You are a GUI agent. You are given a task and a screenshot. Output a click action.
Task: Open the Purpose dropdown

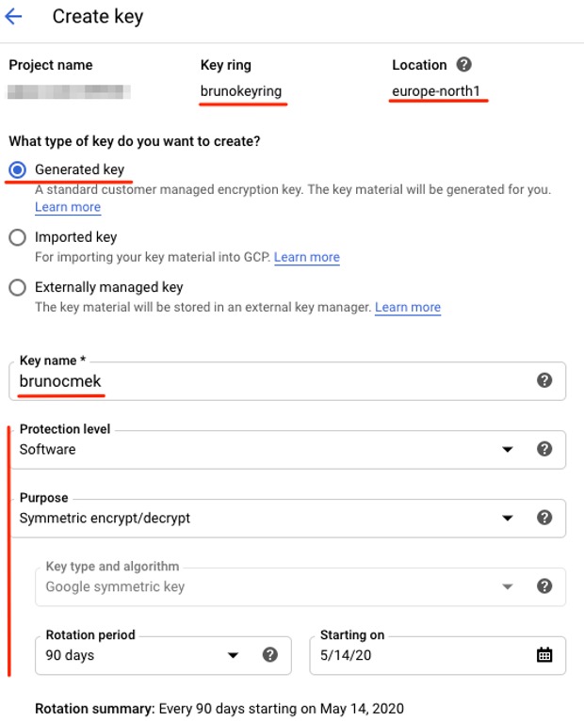coord(508,518)
